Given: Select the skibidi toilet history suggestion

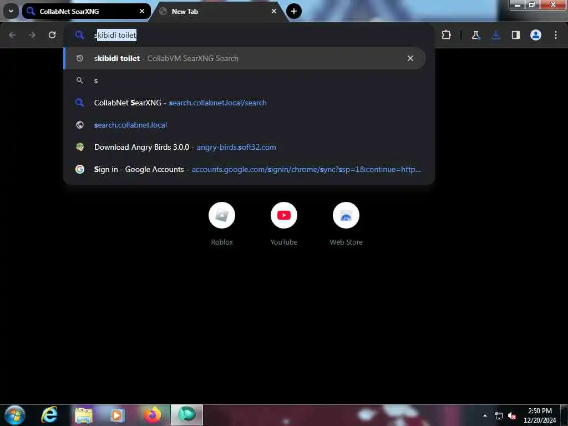Looking at the screenshot, I should tap(245, 58).
